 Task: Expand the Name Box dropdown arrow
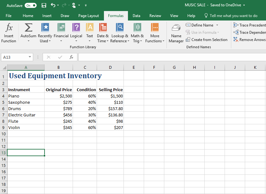[x=30, y=57]
